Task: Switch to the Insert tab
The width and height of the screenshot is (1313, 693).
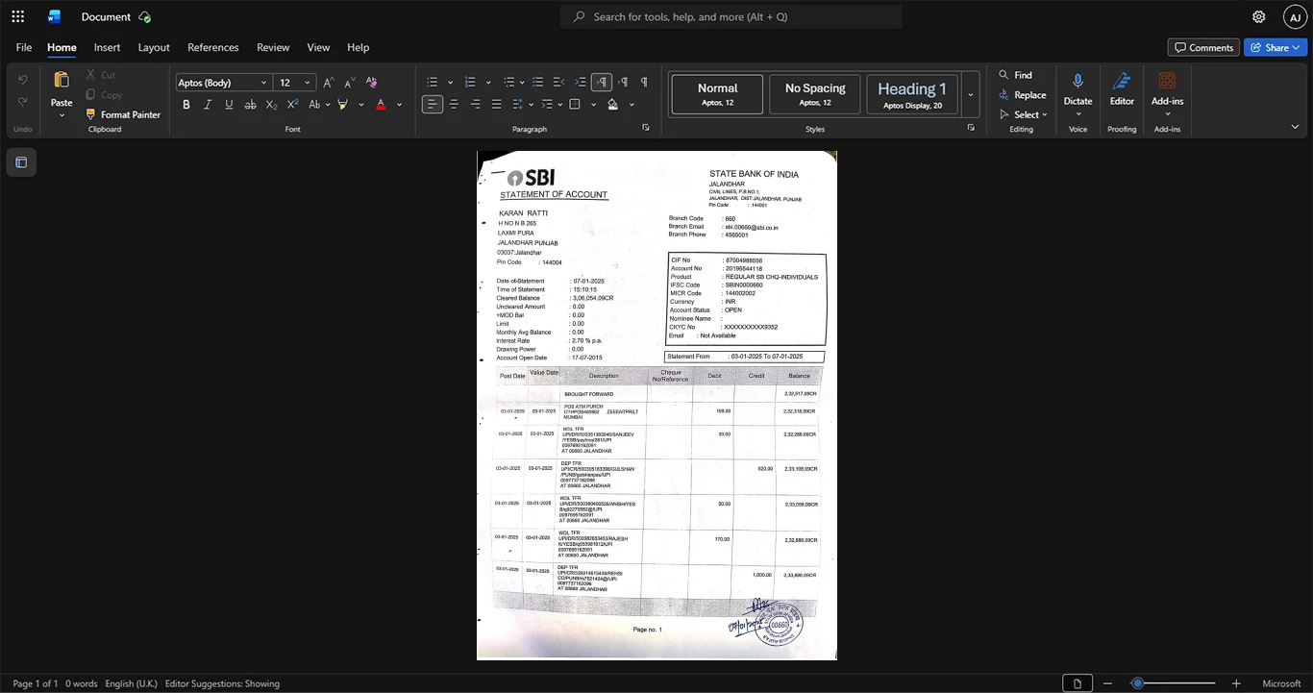Action: tap(107, 47)
